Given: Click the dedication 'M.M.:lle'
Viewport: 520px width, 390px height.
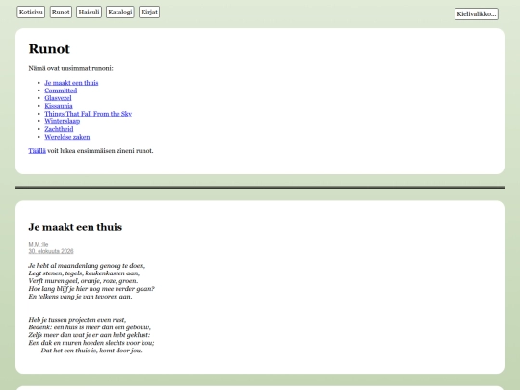Looking at the screenshot, I should 39,244.
